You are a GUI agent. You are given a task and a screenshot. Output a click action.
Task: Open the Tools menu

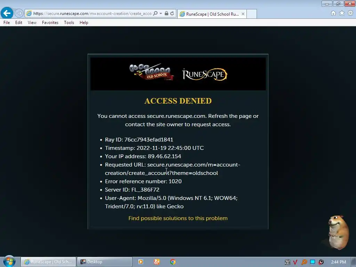coord(69,23)
